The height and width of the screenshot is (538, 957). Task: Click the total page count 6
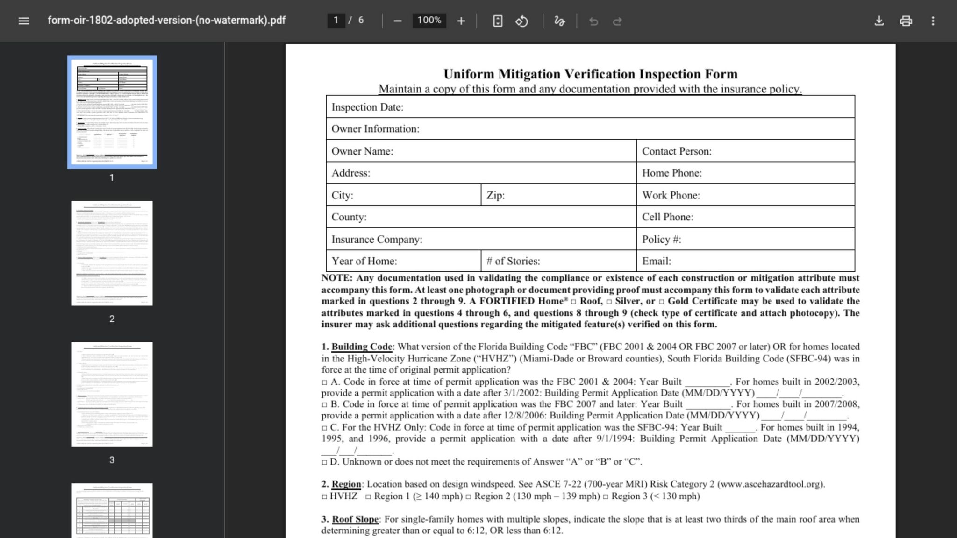point(361,21)
